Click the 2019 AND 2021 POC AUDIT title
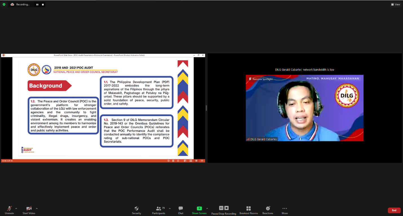The image size is (403, 216). pyautogui.click(x=74, y=68)
